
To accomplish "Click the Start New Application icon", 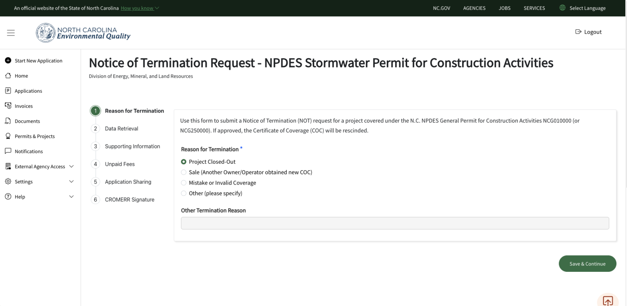I will [8, 60].
